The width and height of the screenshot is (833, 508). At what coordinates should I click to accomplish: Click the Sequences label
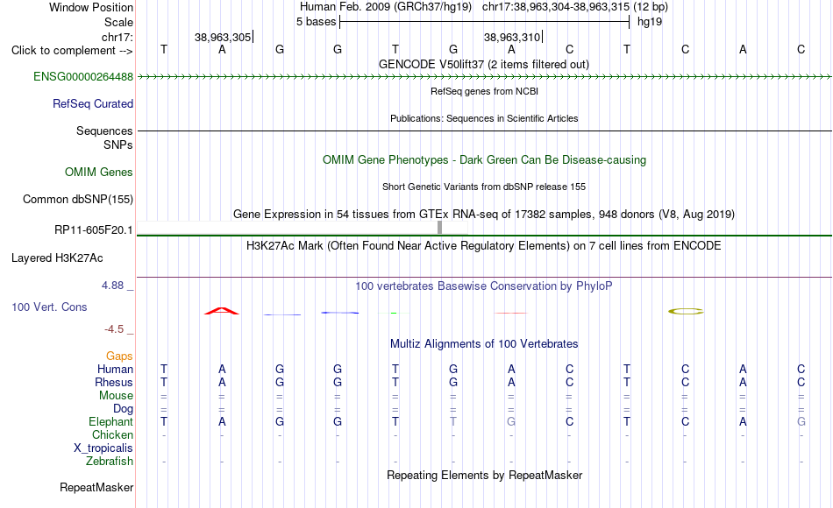(104, 131)
